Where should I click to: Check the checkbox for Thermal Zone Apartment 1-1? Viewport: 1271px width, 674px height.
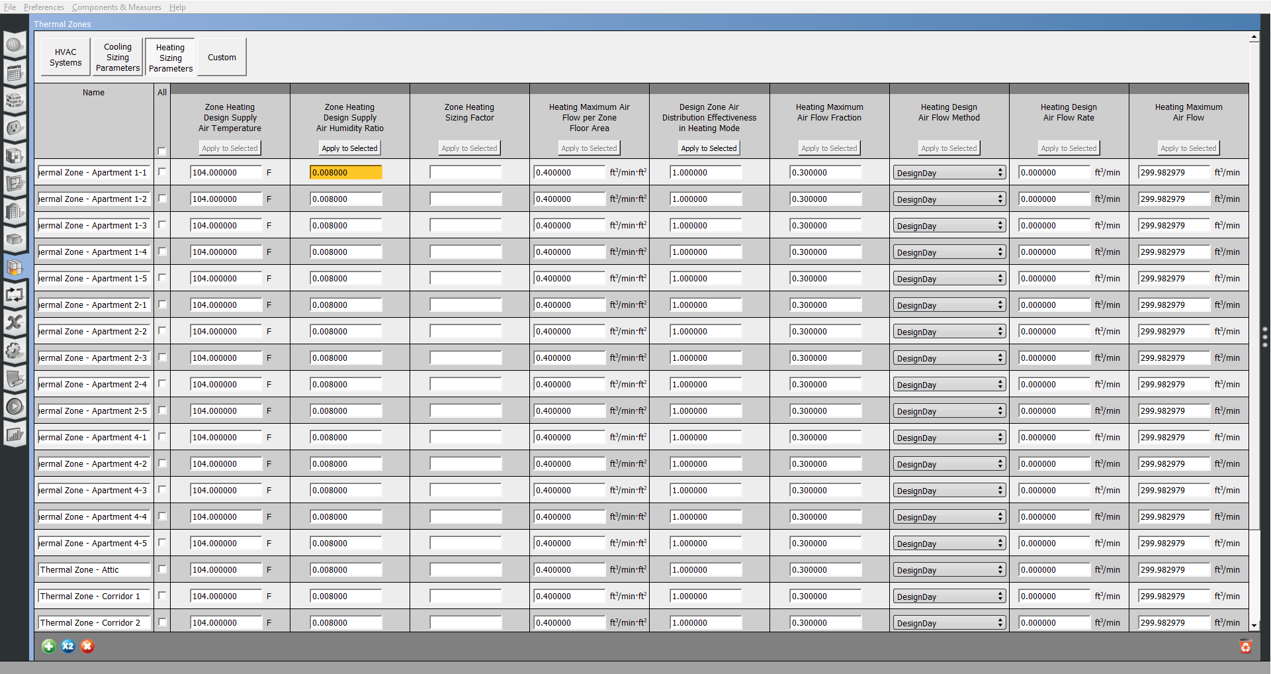(161, 171)
